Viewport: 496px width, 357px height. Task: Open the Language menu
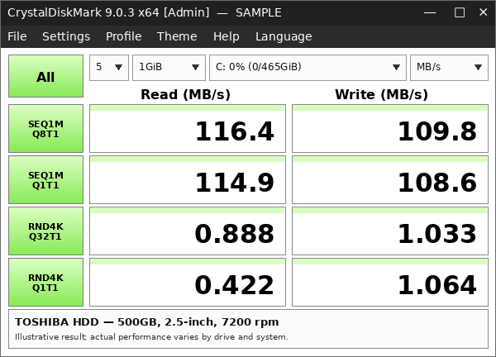[284, 36]
